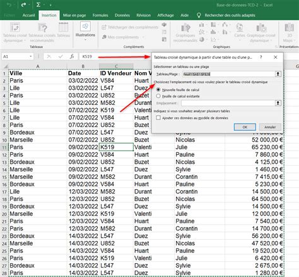Image resolution: width=299 pixels, height=277 pixels.
Task: Click the Télécharger des compléments icon
Action: pos(104,27)
